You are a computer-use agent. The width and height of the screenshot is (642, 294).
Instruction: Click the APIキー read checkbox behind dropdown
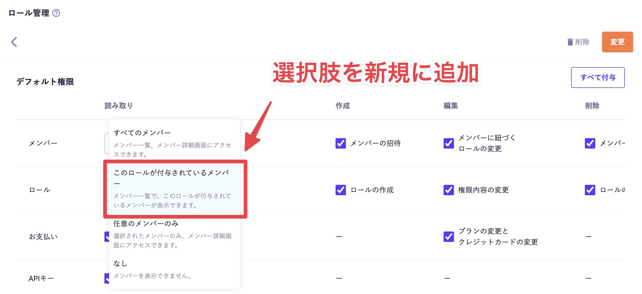point(106,278)
